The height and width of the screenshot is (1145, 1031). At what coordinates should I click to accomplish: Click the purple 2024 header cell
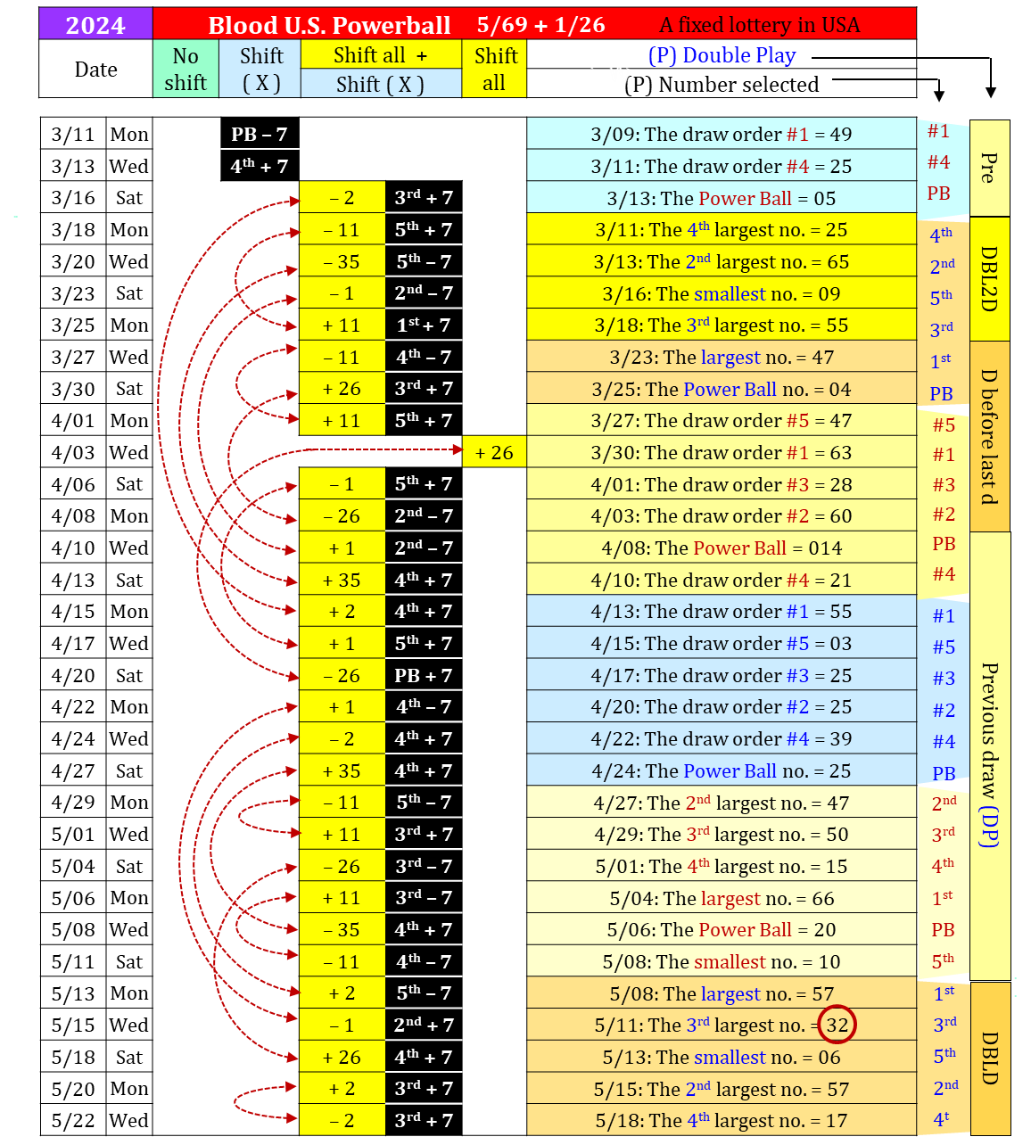(x=95, y=24)
